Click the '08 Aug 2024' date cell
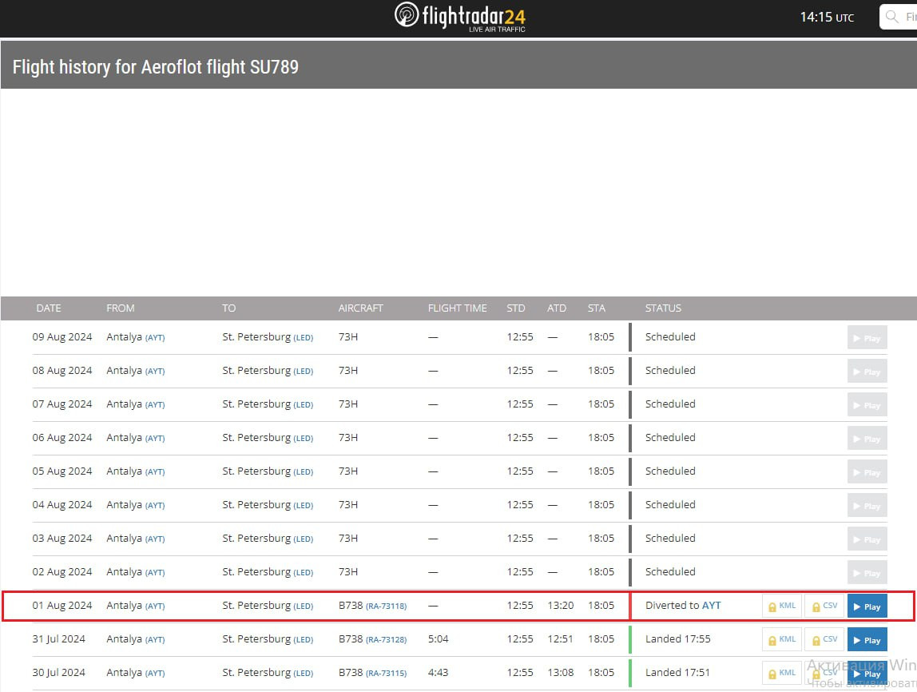The height and width of the screenshot is (692, 917). [62, 370]
